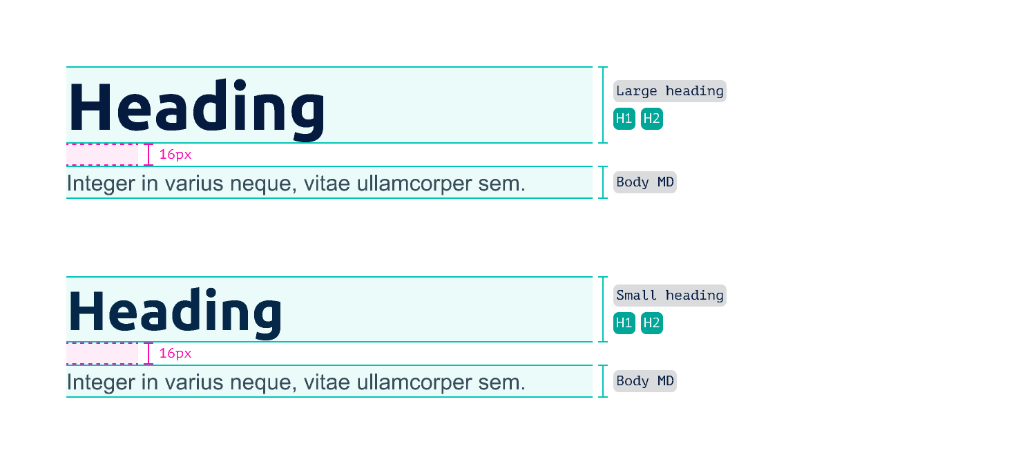
Task: Click pink dashed spacing box under small Heading
Action: coord(102,354)
